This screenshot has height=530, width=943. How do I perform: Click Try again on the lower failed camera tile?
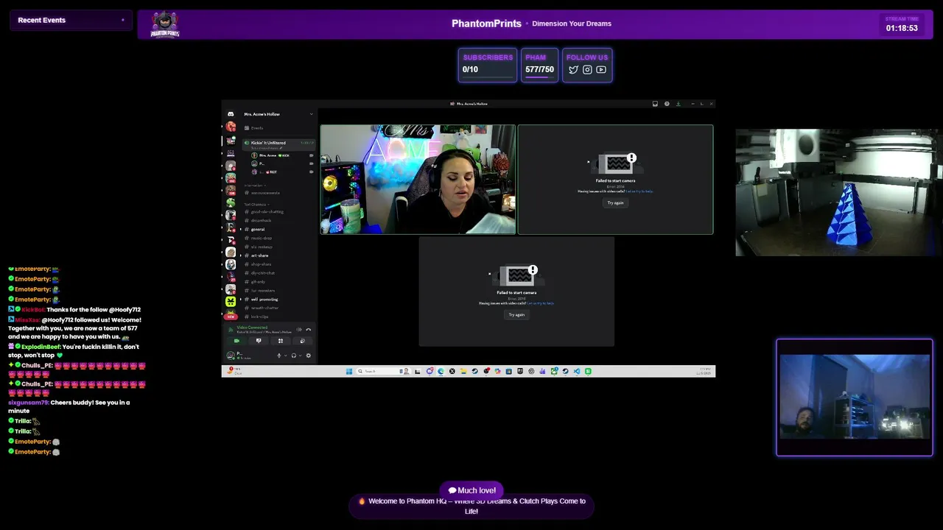click(516, 314)
